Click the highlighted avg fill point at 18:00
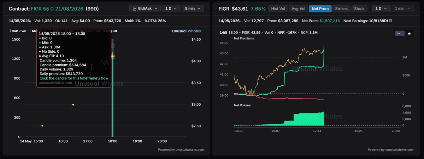The width and height of the screenshot is (424, 159). [112, 57]
